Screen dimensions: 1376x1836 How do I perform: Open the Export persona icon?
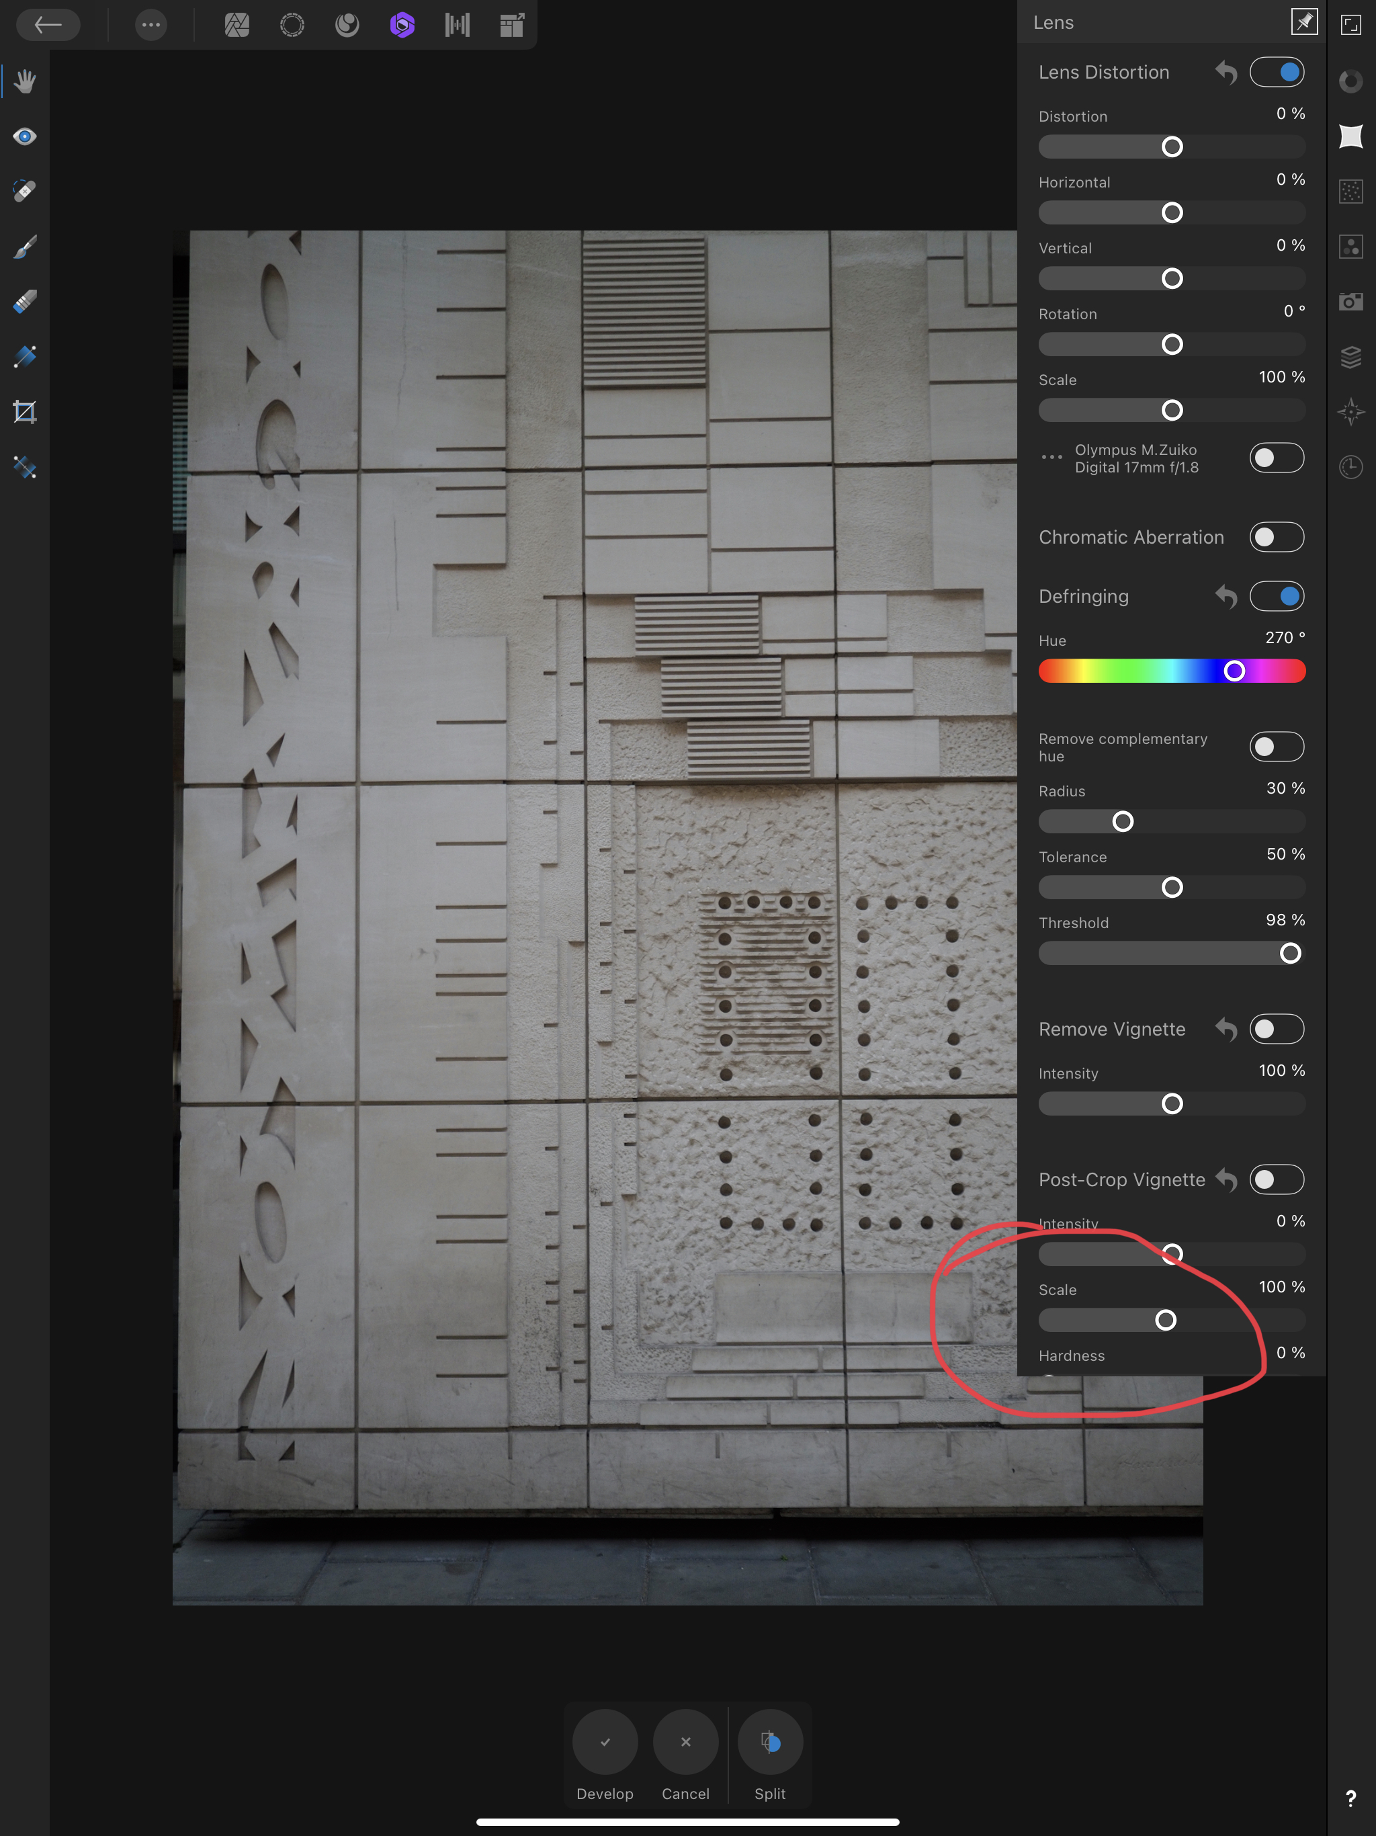coord(512,25)
